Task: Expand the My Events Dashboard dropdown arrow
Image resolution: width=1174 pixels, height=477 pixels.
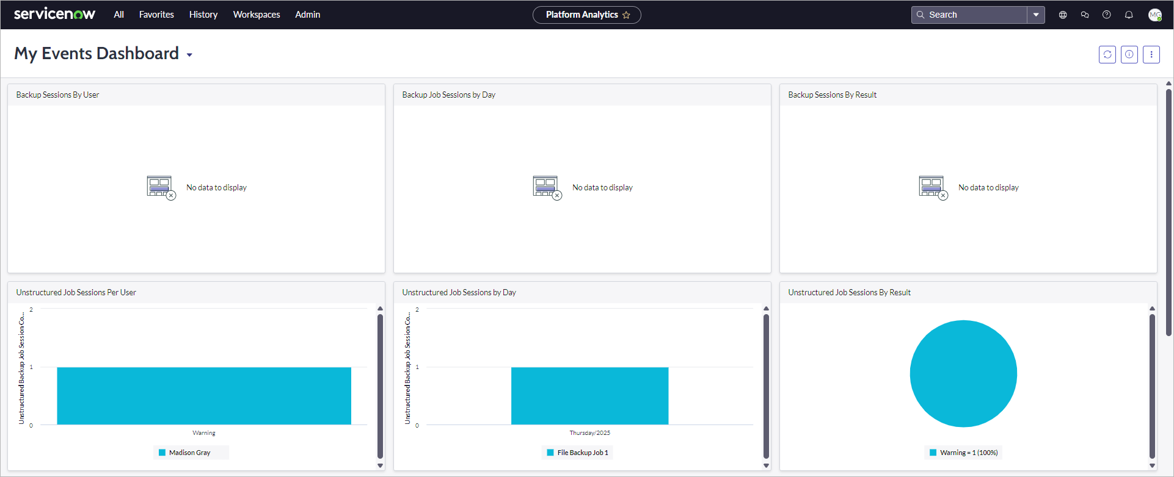Action: (189, 55)
